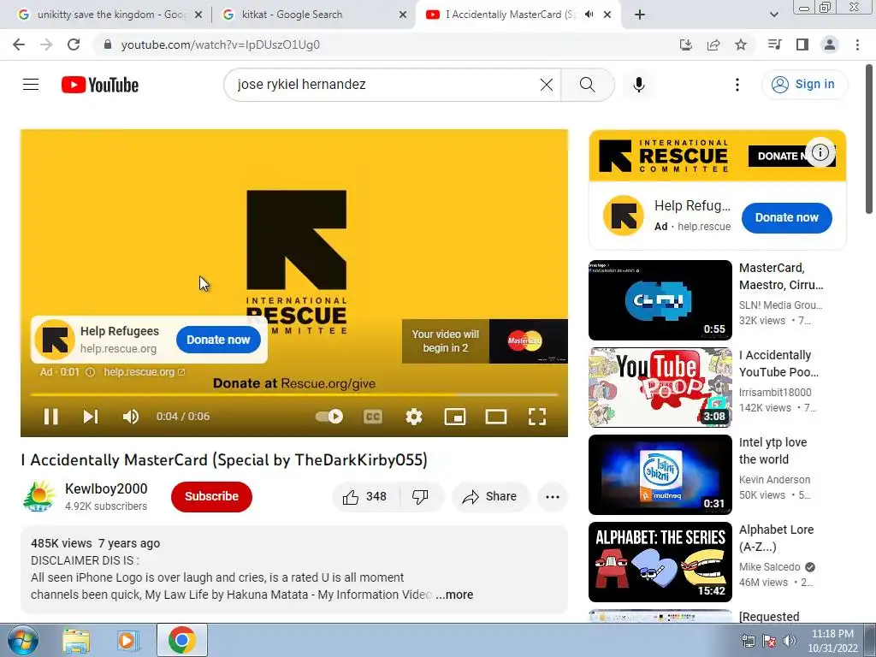Open the Chrome profile avatar
The image size is (876, 657).
[x=830, y=44]
